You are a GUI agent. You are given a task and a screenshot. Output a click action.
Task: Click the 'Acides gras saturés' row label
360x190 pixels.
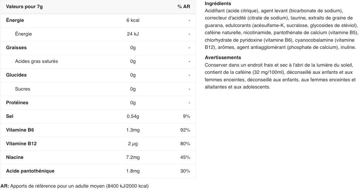tap(37, 61)
